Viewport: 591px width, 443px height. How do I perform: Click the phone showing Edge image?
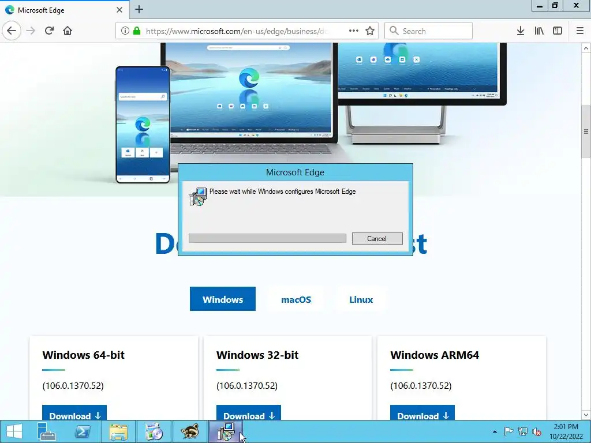pyautogui.click(x=143, y=125)
